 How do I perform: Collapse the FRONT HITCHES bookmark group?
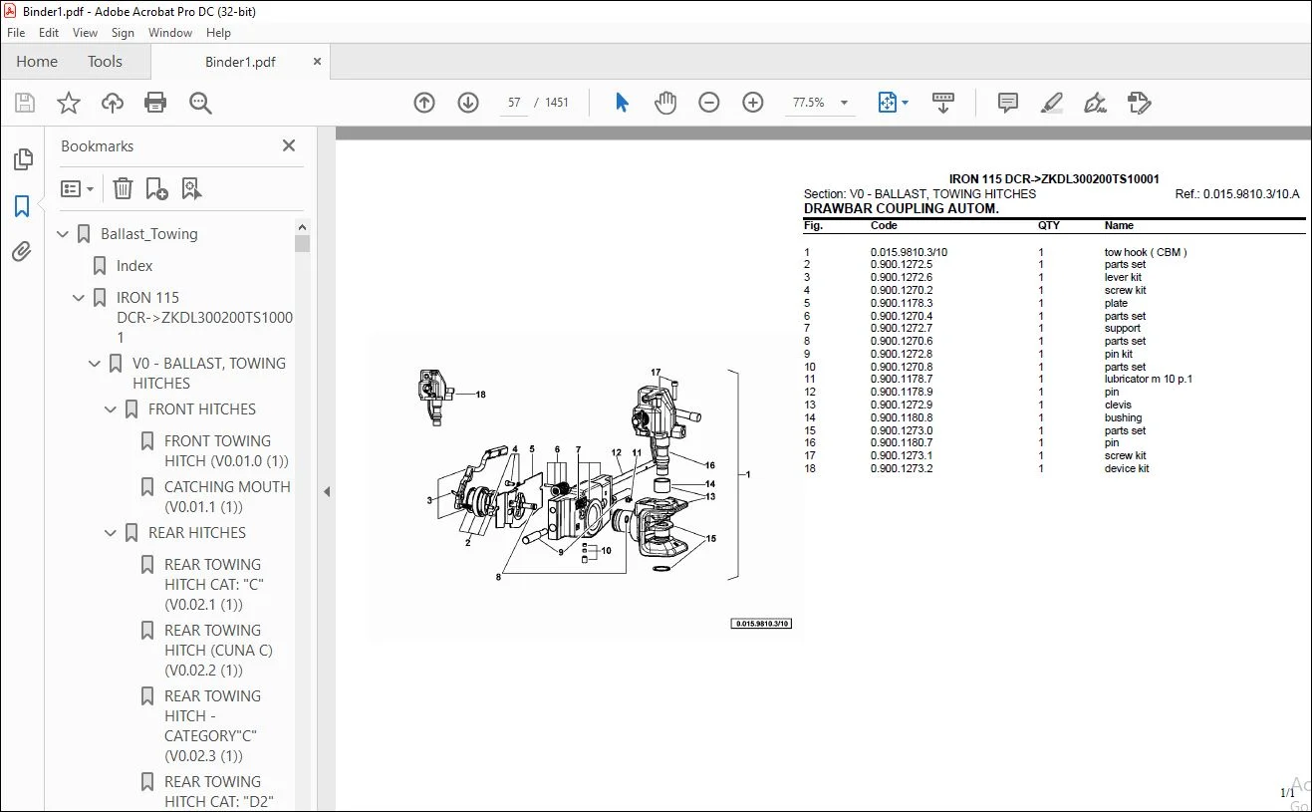tap(112, 409)
